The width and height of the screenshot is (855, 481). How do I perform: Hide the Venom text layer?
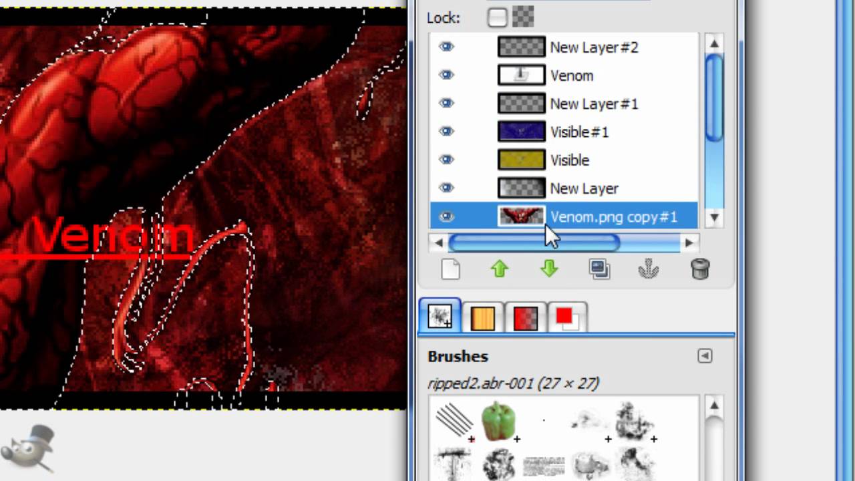click(x=446, y=75)
